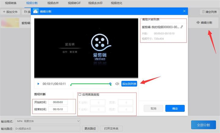Play the video preview
The height and width of the screenshot is (133, 220).
(x=38, y=84)
